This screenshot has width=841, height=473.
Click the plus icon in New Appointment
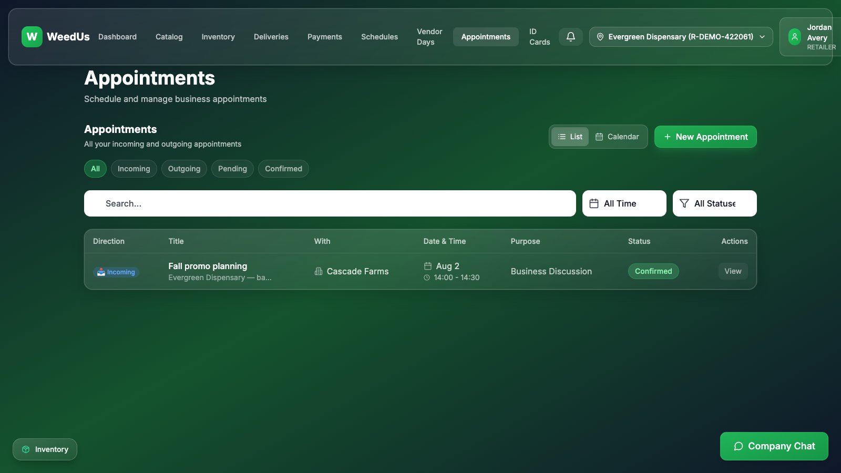tap(668, 137)
